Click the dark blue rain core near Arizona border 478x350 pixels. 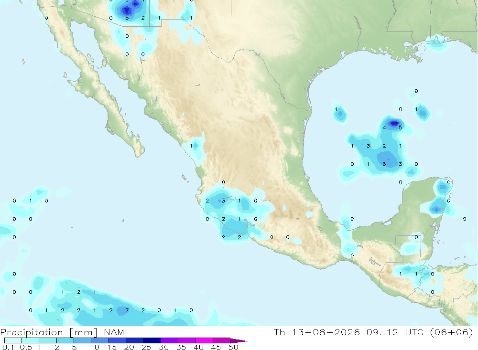(x=126, y=11)
